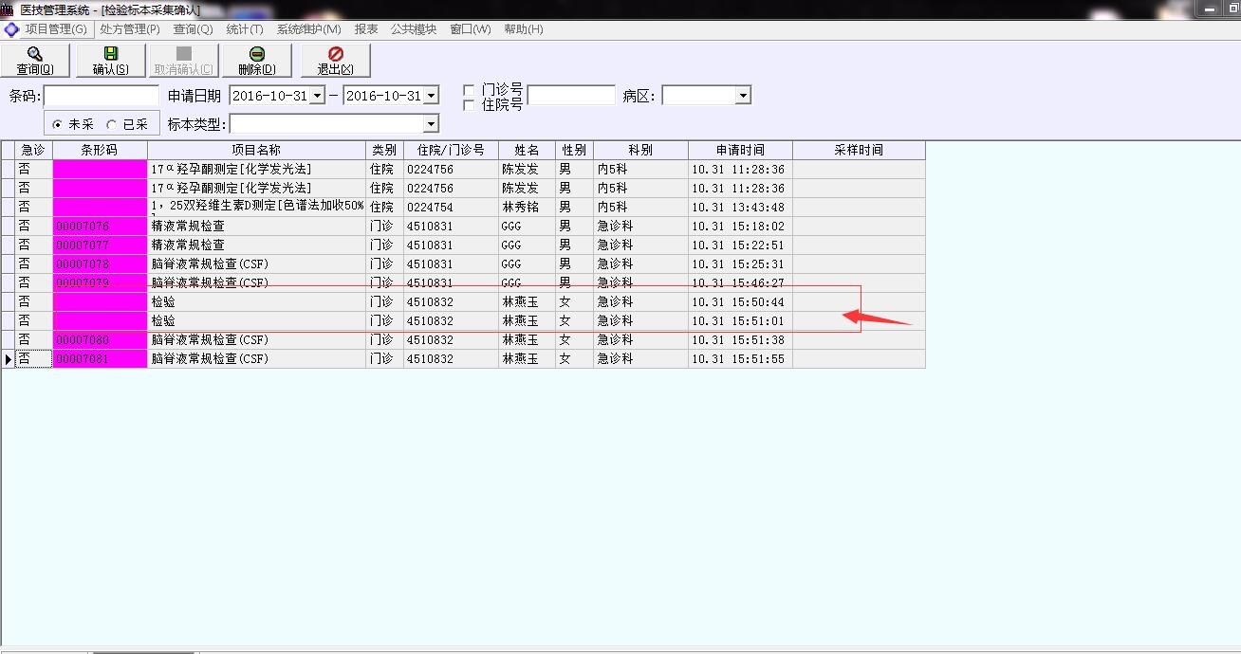The image size is (1241, 654).
Task: Open the 帮助(H) menu
Action: (x=524, y=29)
